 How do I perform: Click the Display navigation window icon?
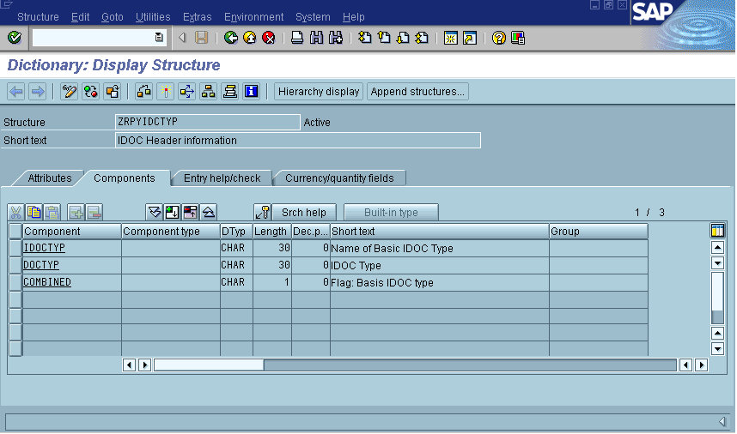click(x=230, y=92)
